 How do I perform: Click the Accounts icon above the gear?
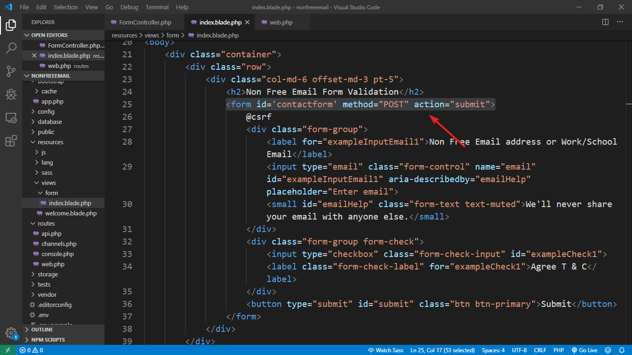point(11,319)
